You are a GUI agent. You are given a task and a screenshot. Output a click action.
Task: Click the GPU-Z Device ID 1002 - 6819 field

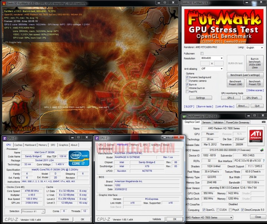point(209,155)
